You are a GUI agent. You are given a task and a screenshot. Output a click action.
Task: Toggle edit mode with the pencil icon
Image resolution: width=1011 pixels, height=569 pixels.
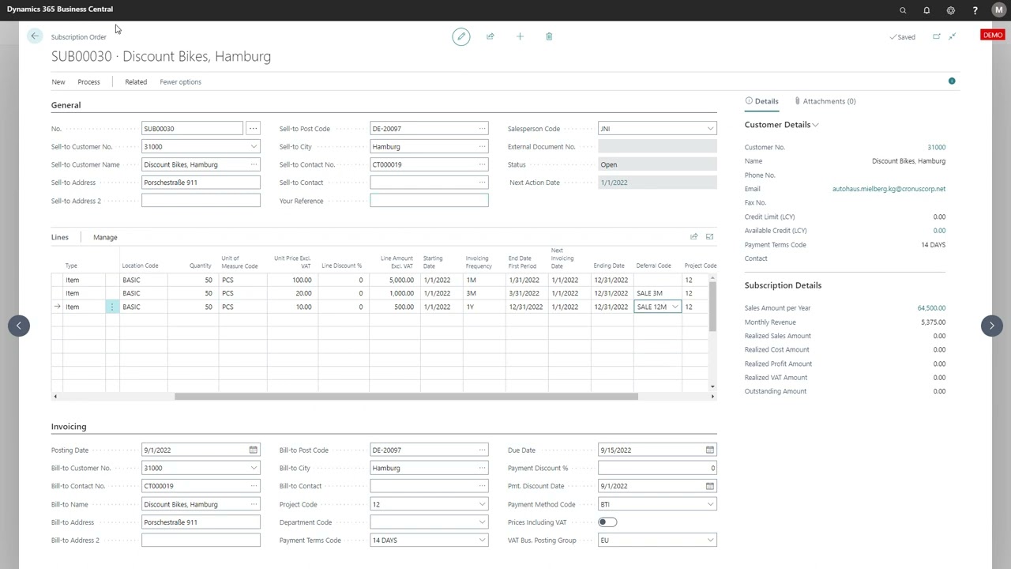pyautogui.click(x=461, y=36)
